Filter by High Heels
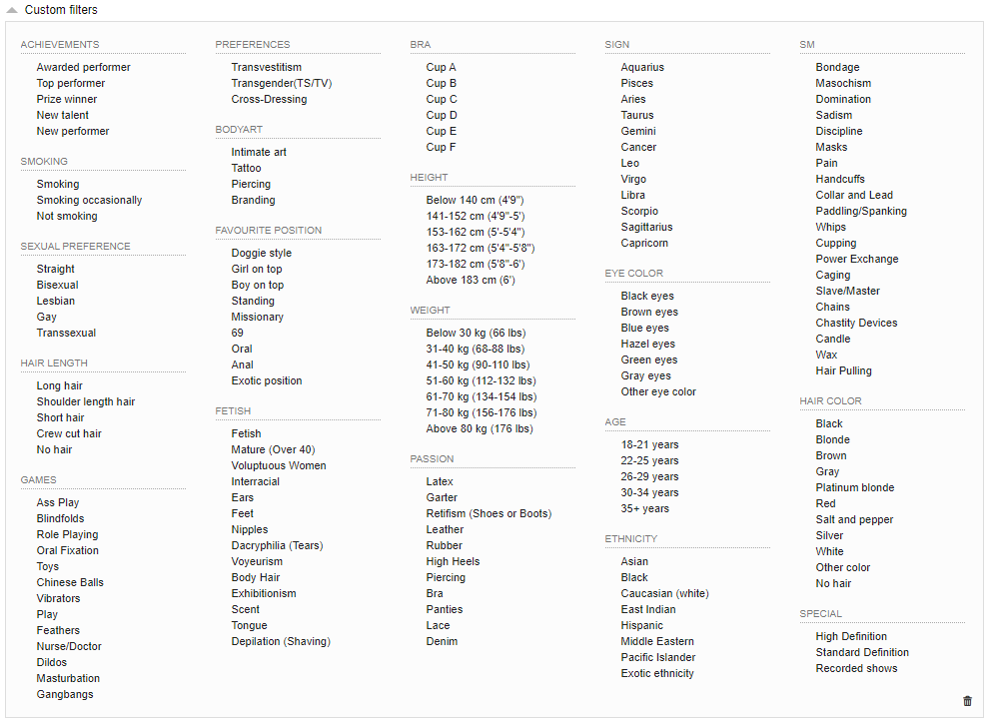 [x=453, y=562]
